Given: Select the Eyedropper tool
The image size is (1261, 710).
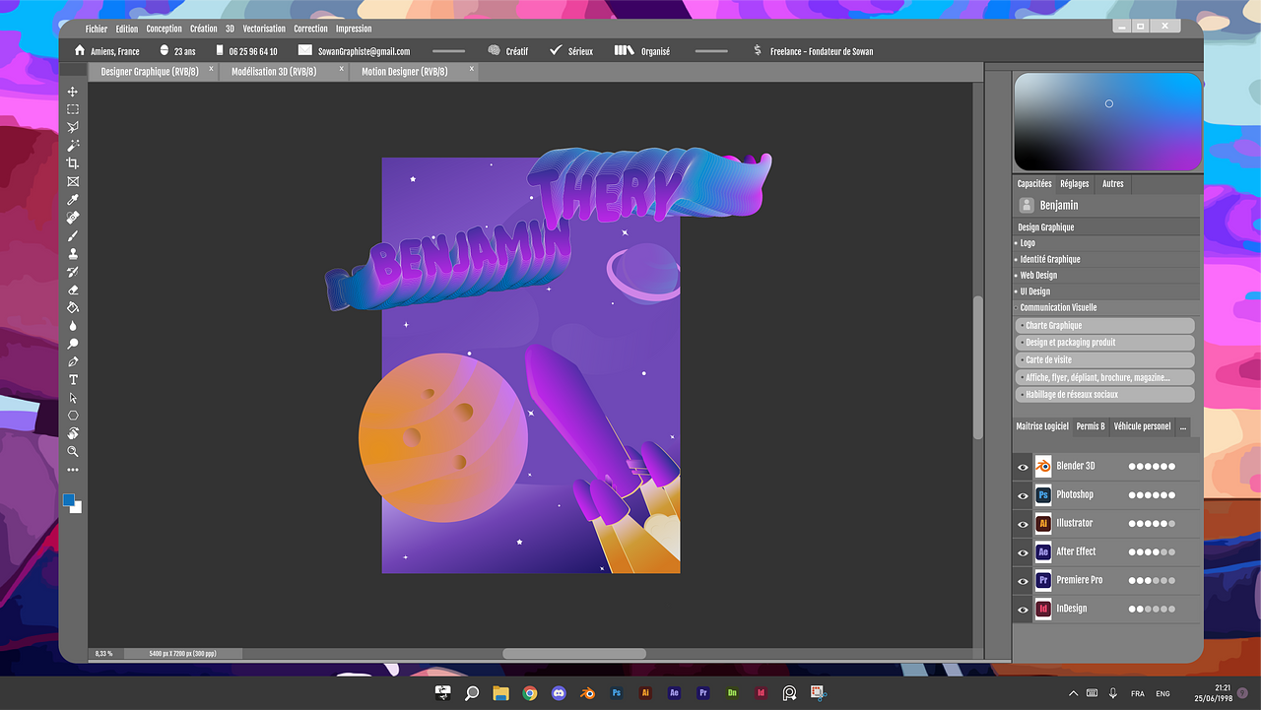Looking at the screenshot, I should tap(73, 200).
